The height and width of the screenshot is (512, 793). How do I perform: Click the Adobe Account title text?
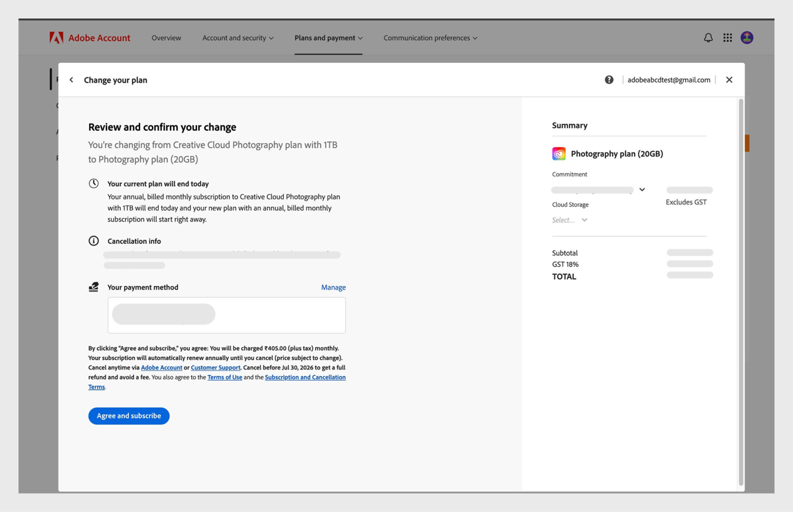click(x=99, y=38)
